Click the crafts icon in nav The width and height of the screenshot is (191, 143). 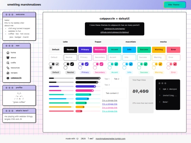(8, 63)
